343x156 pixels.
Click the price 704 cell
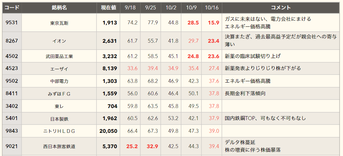(x=108, y=106)
